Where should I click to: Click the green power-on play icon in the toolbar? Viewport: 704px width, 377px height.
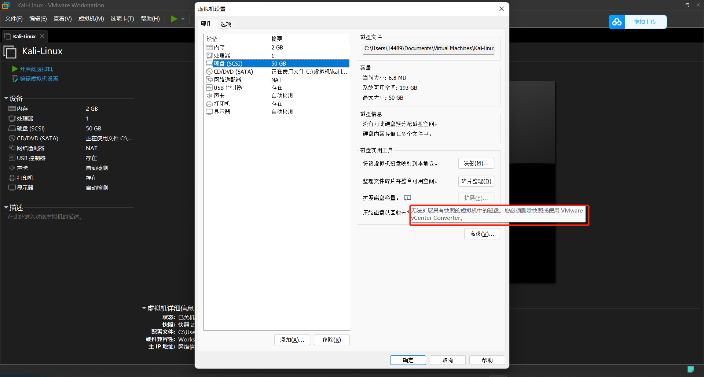click(x=174, y=19)
